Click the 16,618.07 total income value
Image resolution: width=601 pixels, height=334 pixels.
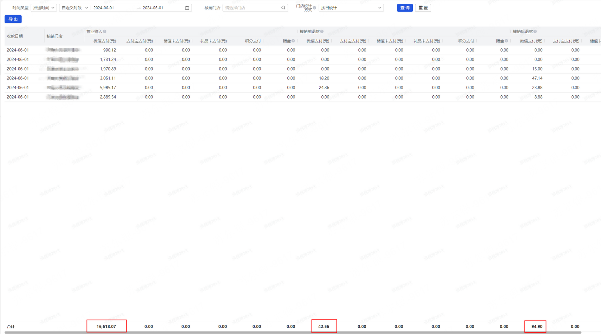(x=106, y=327)
